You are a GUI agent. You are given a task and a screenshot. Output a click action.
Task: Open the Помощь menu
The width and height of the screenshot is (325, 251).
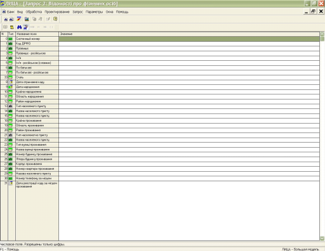click(x=122, y=12)
